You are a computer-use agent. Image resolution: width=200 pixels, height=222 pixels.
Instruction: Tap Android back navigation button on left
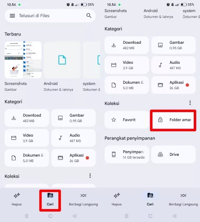click(x=75, y=216)
